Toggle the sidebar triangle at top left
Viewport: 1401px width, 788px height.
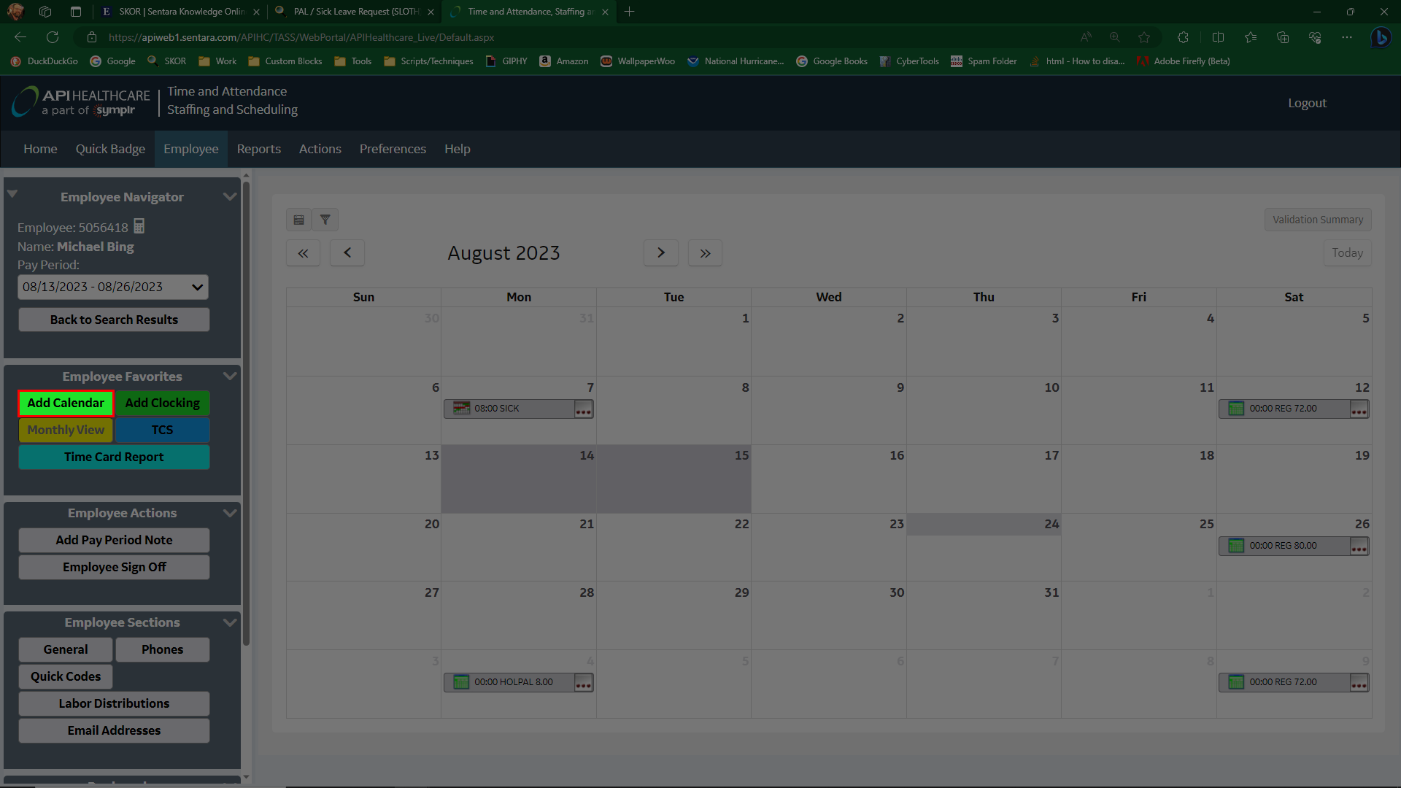pos(12,194)
